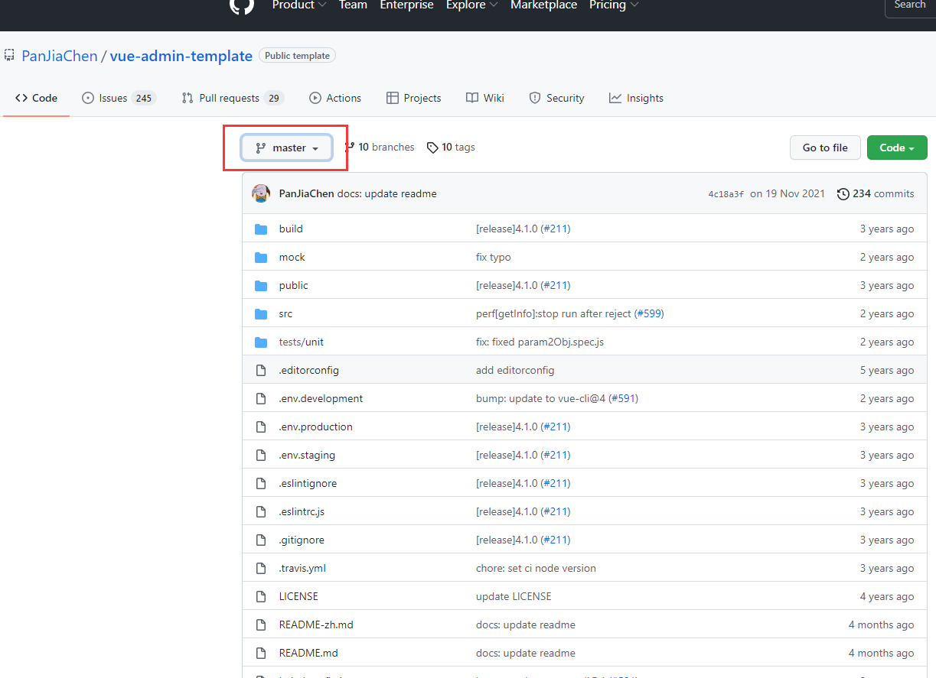
Task: Click the tags icon beside 10 tags
Action: pyautogui.click(x=433, y=147)
